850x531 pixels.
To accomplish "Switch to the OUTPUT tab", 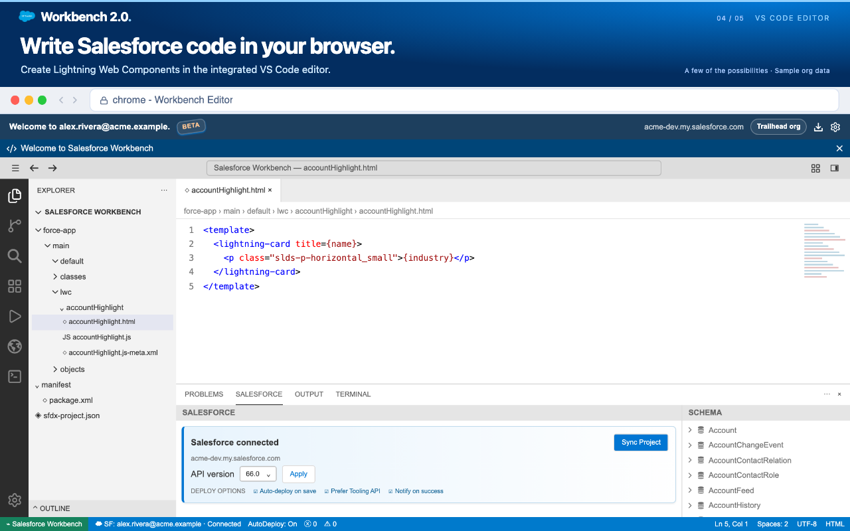I will click(x=309, y=394).
